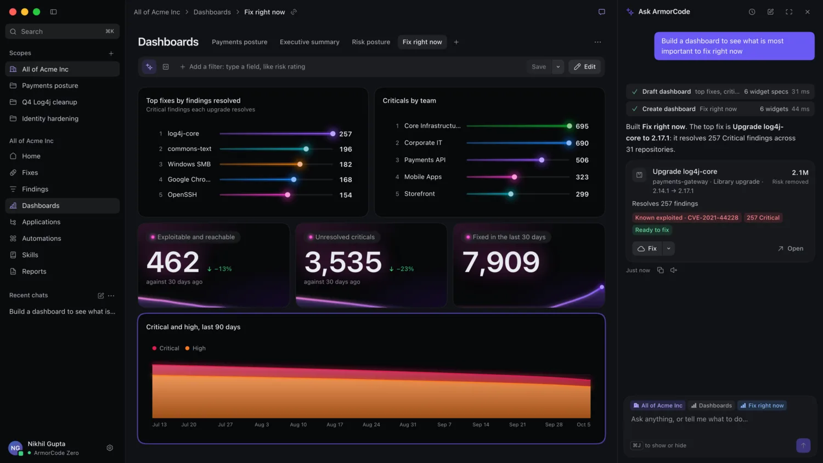823x463 pixels.
Task: Focus the sidebar Search field
Action: click(63, 31)
